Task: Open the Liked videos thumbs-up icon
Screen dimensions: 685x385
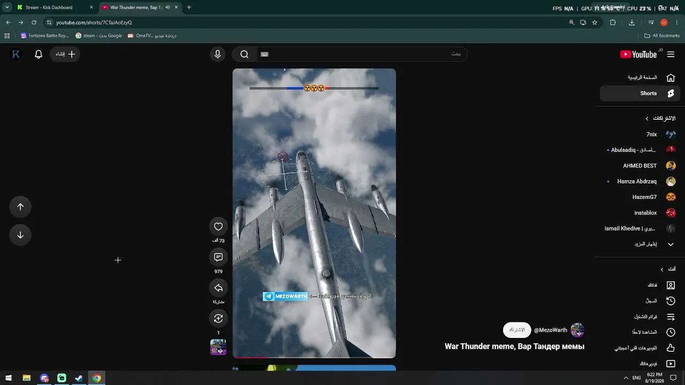Action: click(671, 348)
